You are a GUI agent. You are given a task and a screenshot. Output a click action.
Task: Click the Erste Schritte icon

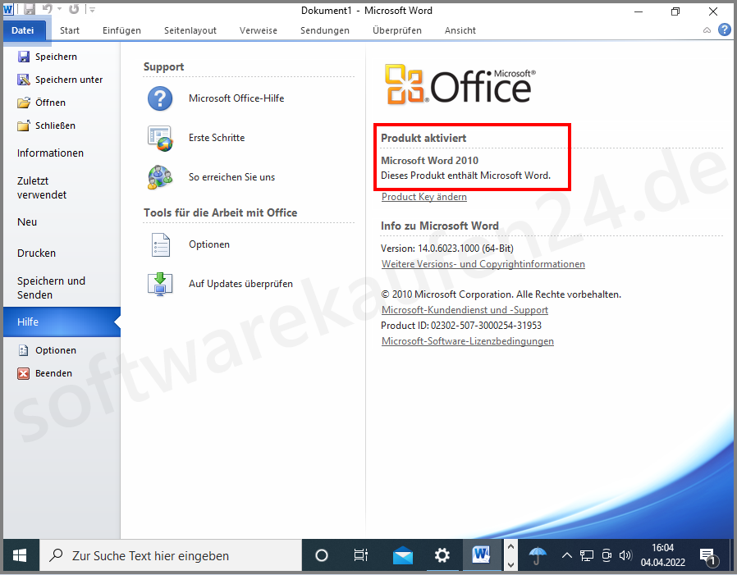coord(160,138)
